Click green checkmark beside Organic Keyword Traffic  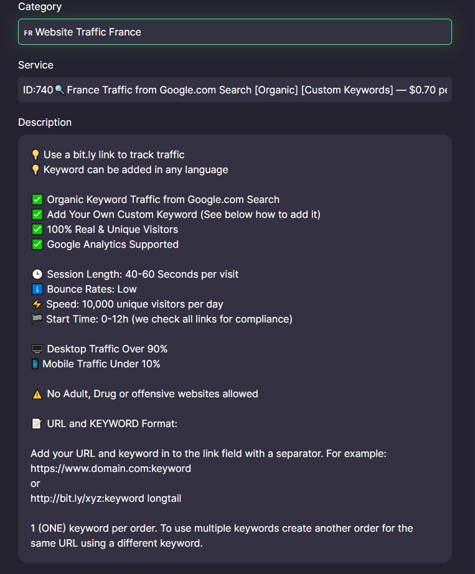click(x=37, y=199)
